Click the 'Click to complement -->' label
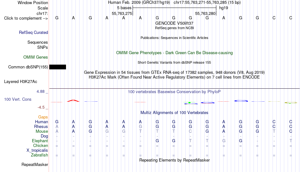 tap(26, 18)
